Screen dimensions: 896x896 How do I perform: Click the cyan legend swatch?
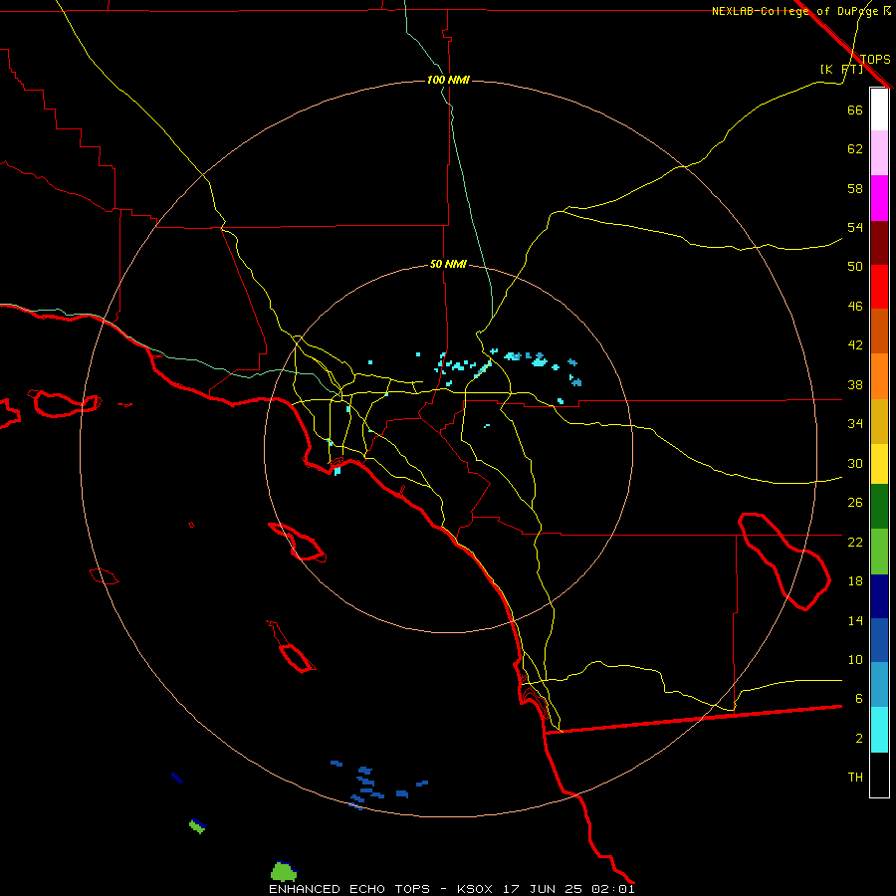(x=879, y=730)
